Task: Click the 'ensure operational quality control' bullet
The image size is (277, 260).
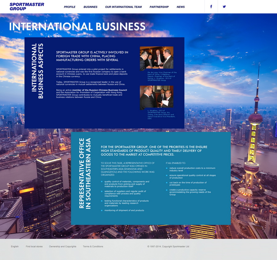Action: [x=193, y=177]
